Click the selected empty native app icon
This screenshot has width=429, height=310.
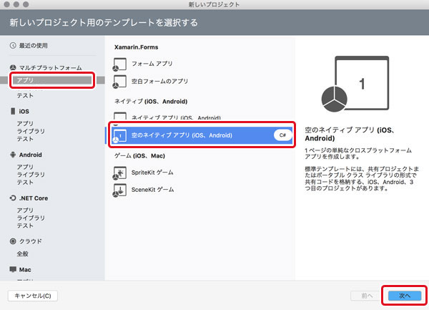point(119,136)
